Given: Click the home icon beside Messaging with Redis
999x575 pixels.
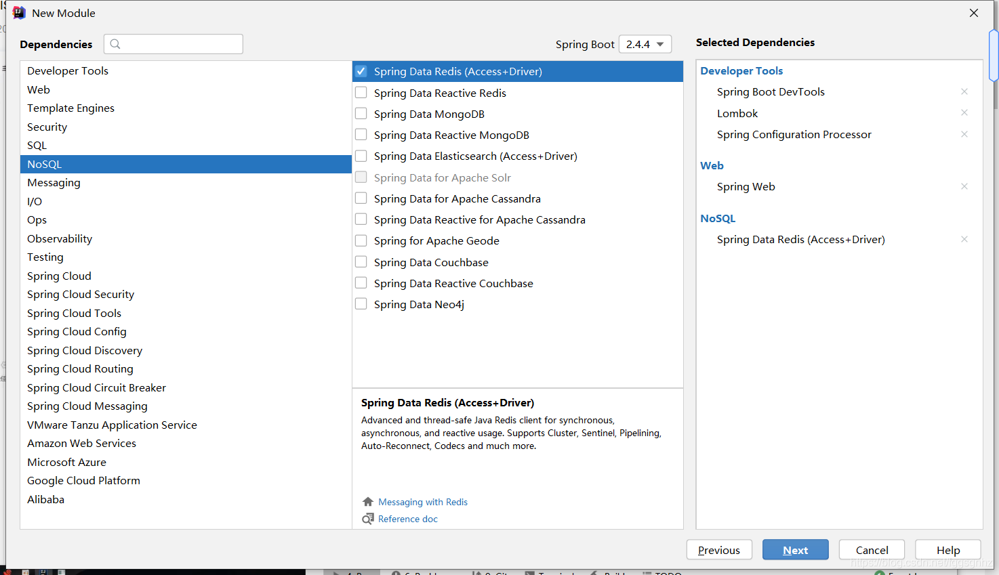Looking at the screenshot, I should click(368, 502).
